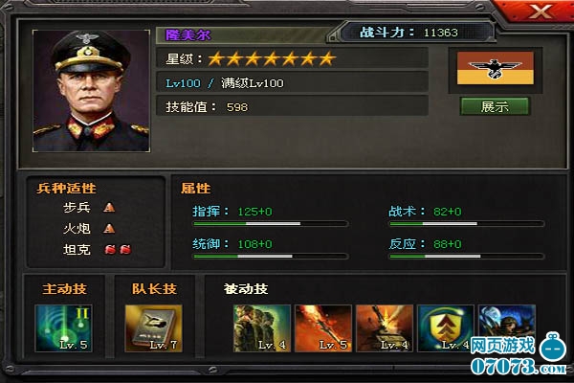Click the seven-star rating row

tap(293, 58)
